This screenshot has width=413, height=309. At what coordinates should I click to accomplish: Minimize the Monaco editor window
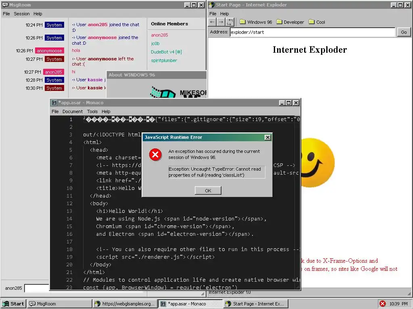(x=282, y=103)
